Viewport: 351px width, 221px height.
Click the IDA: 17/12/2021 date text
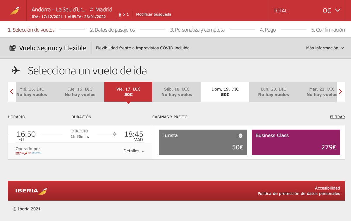(x=47, y=17)
